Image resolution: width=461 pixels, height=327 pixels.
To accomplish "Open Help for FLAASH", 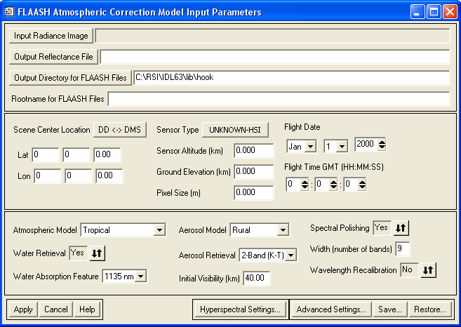I will point(87,309).
